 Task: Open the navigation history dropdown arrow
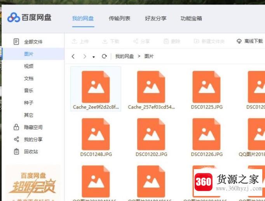point(94,57)
